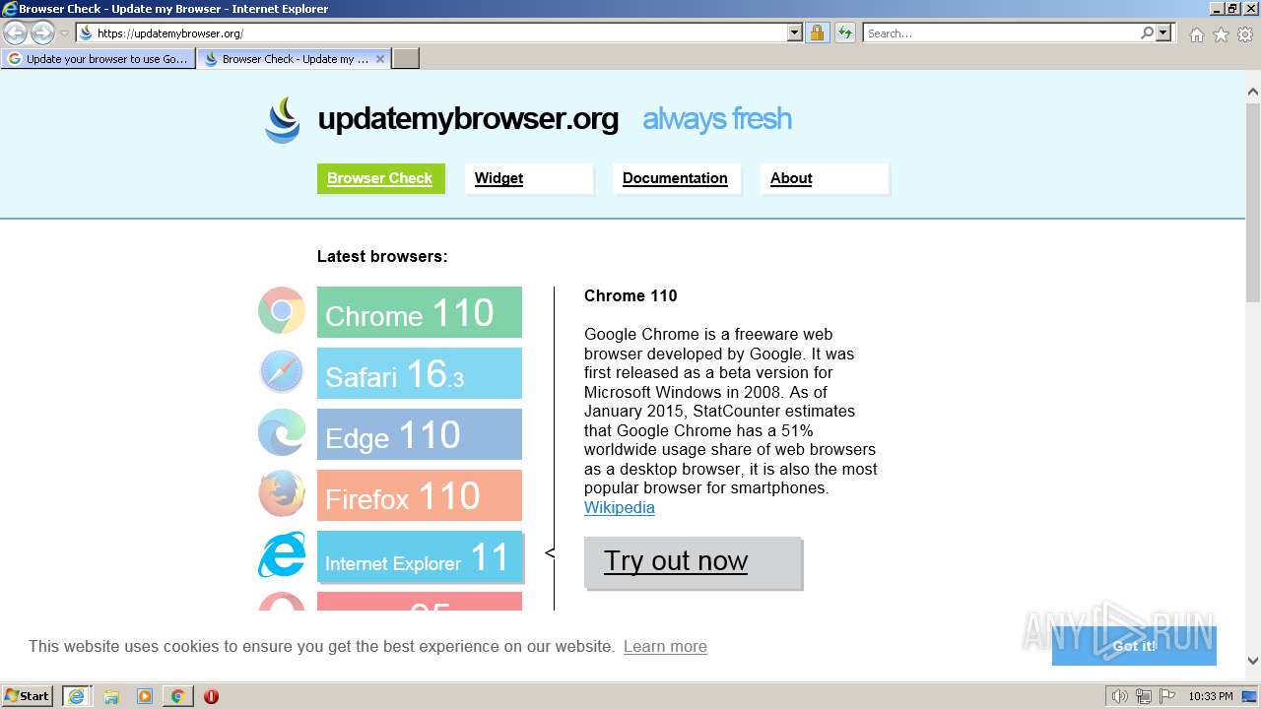
Task: Close the Browser Check tab
Action: (380, 59)
